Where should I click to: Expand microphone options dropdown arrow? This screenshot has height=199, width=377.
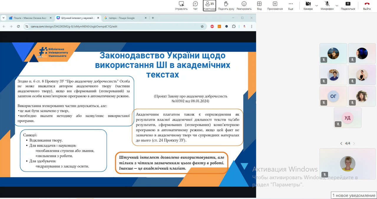(x=337, y=6)
